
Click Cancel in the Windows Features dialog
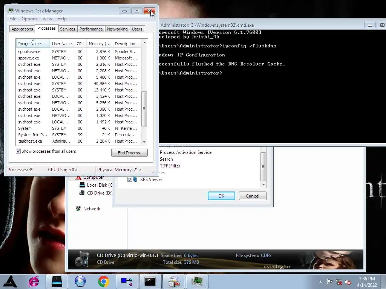253,196
